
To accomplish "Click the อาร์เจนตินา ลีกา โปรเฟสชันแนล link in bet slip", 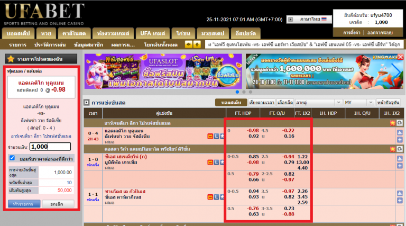I will [x=41, y=136].
